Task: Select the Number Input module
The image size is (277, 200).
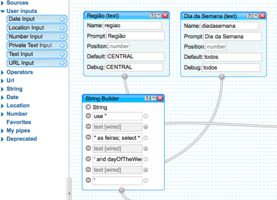Action: pos(37,37)
